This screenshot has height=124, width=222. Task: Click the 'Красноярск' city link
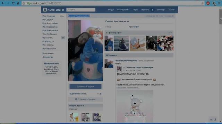[x=134, y=27]
